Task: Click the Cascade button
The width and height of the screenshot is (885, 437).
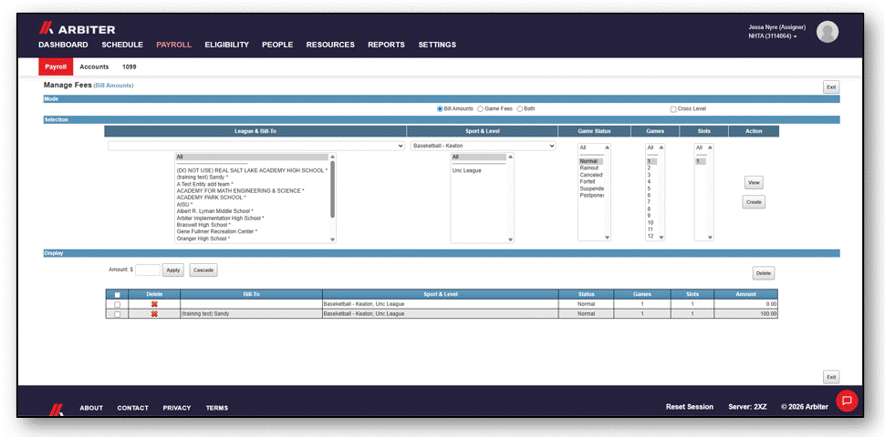Action: click(203, 270)
